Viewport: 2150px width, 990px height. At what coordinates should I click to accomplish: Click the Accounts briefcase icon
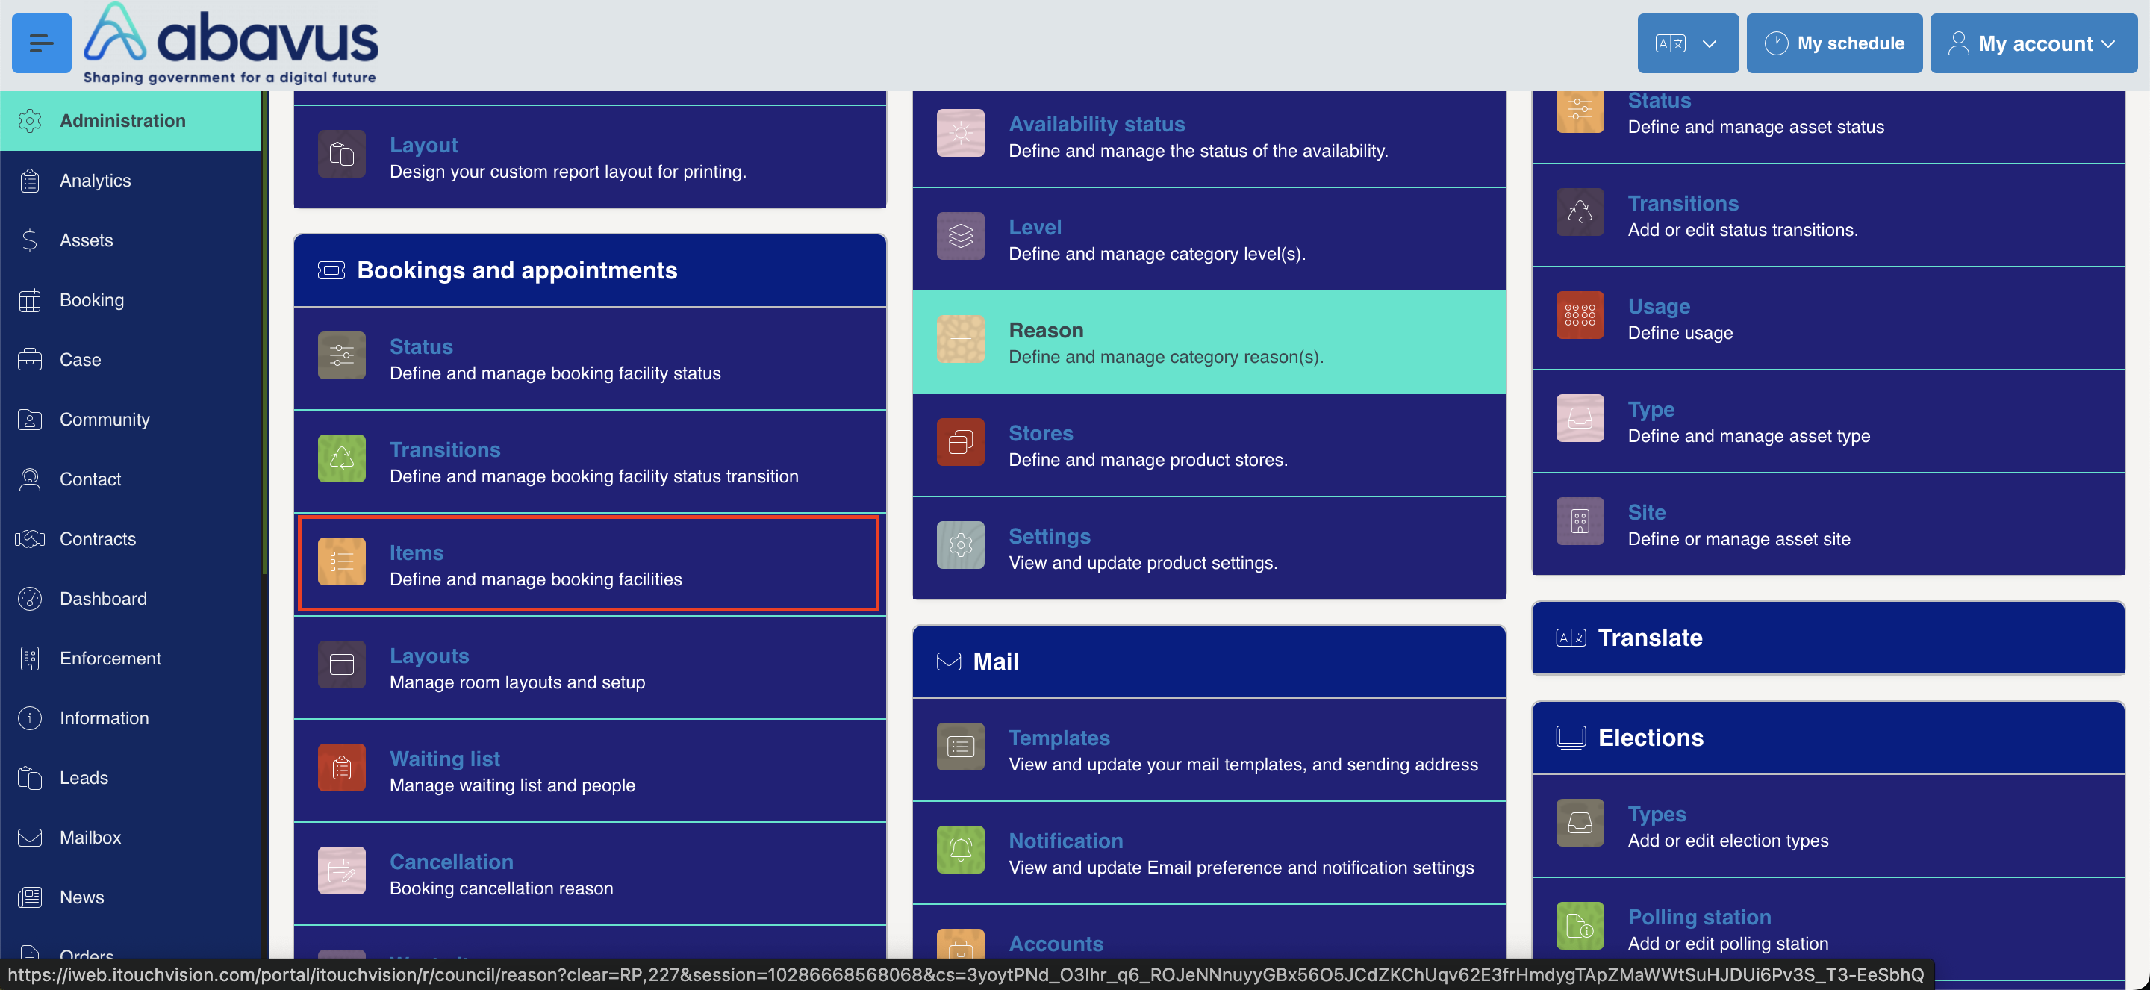pos(961,944)
